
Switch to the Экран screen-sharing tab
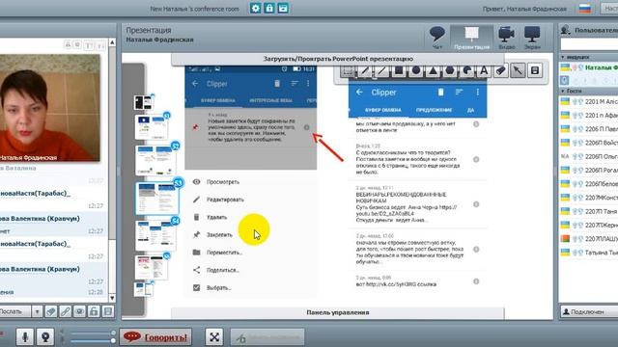pyautogui.click(x=532, y=38)
